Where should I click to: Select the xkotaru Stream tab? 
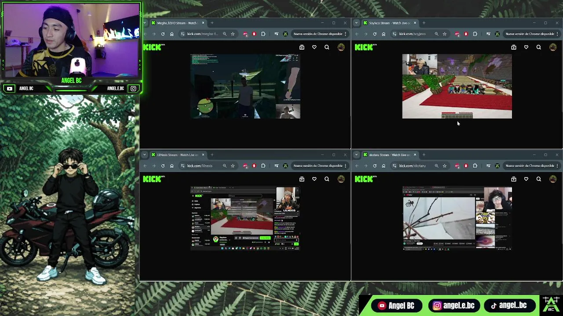(x=389, y=154)
